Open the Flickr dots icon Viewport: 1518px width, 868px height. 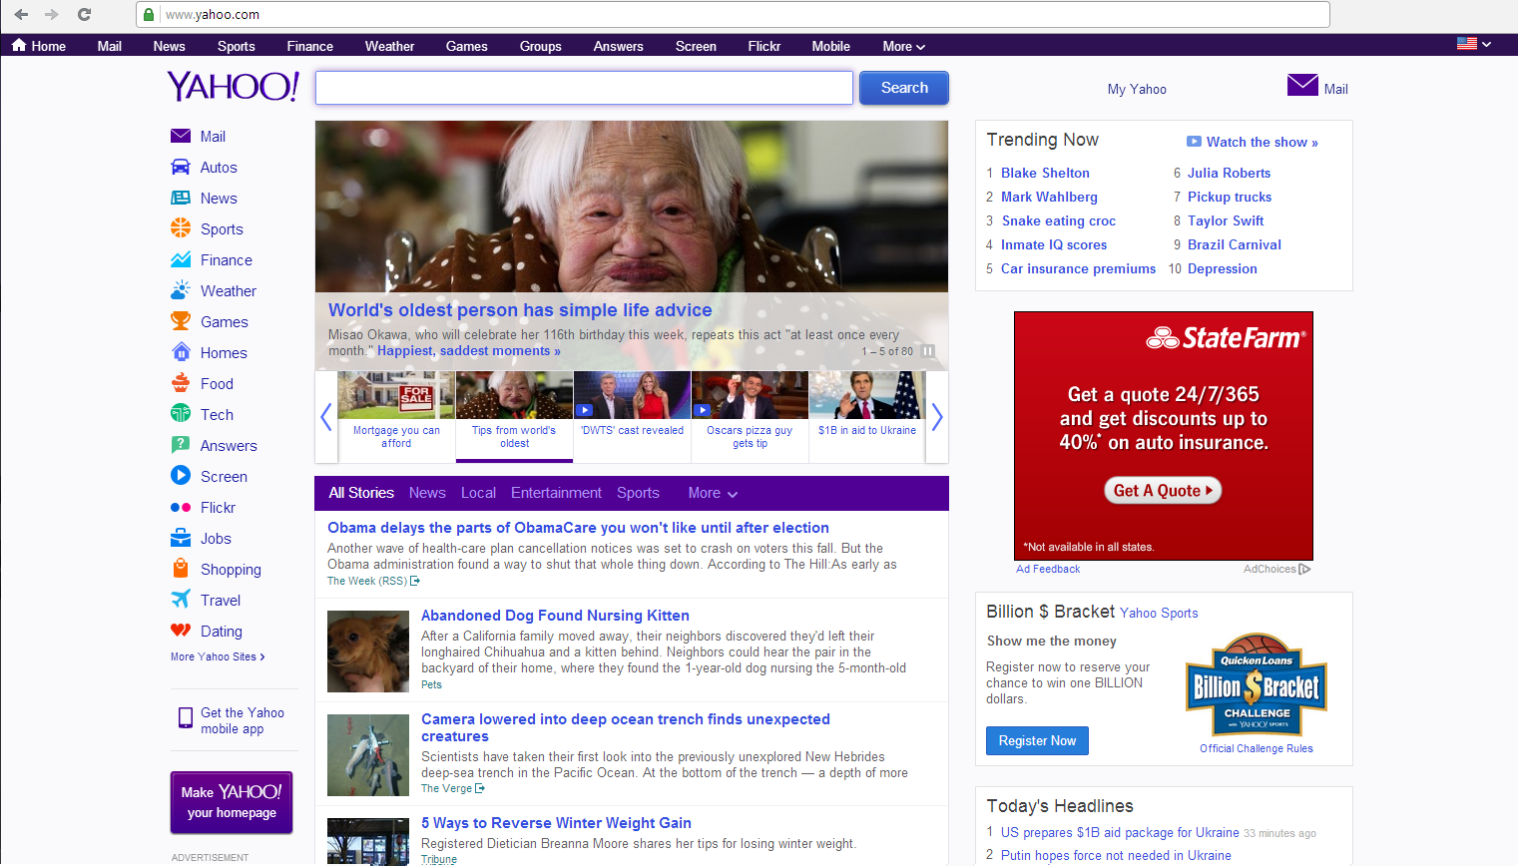pyautogui.click(x=181, y=507)
